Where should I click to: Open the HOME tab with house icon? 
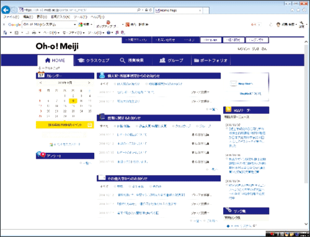click(x=55, y=60)
